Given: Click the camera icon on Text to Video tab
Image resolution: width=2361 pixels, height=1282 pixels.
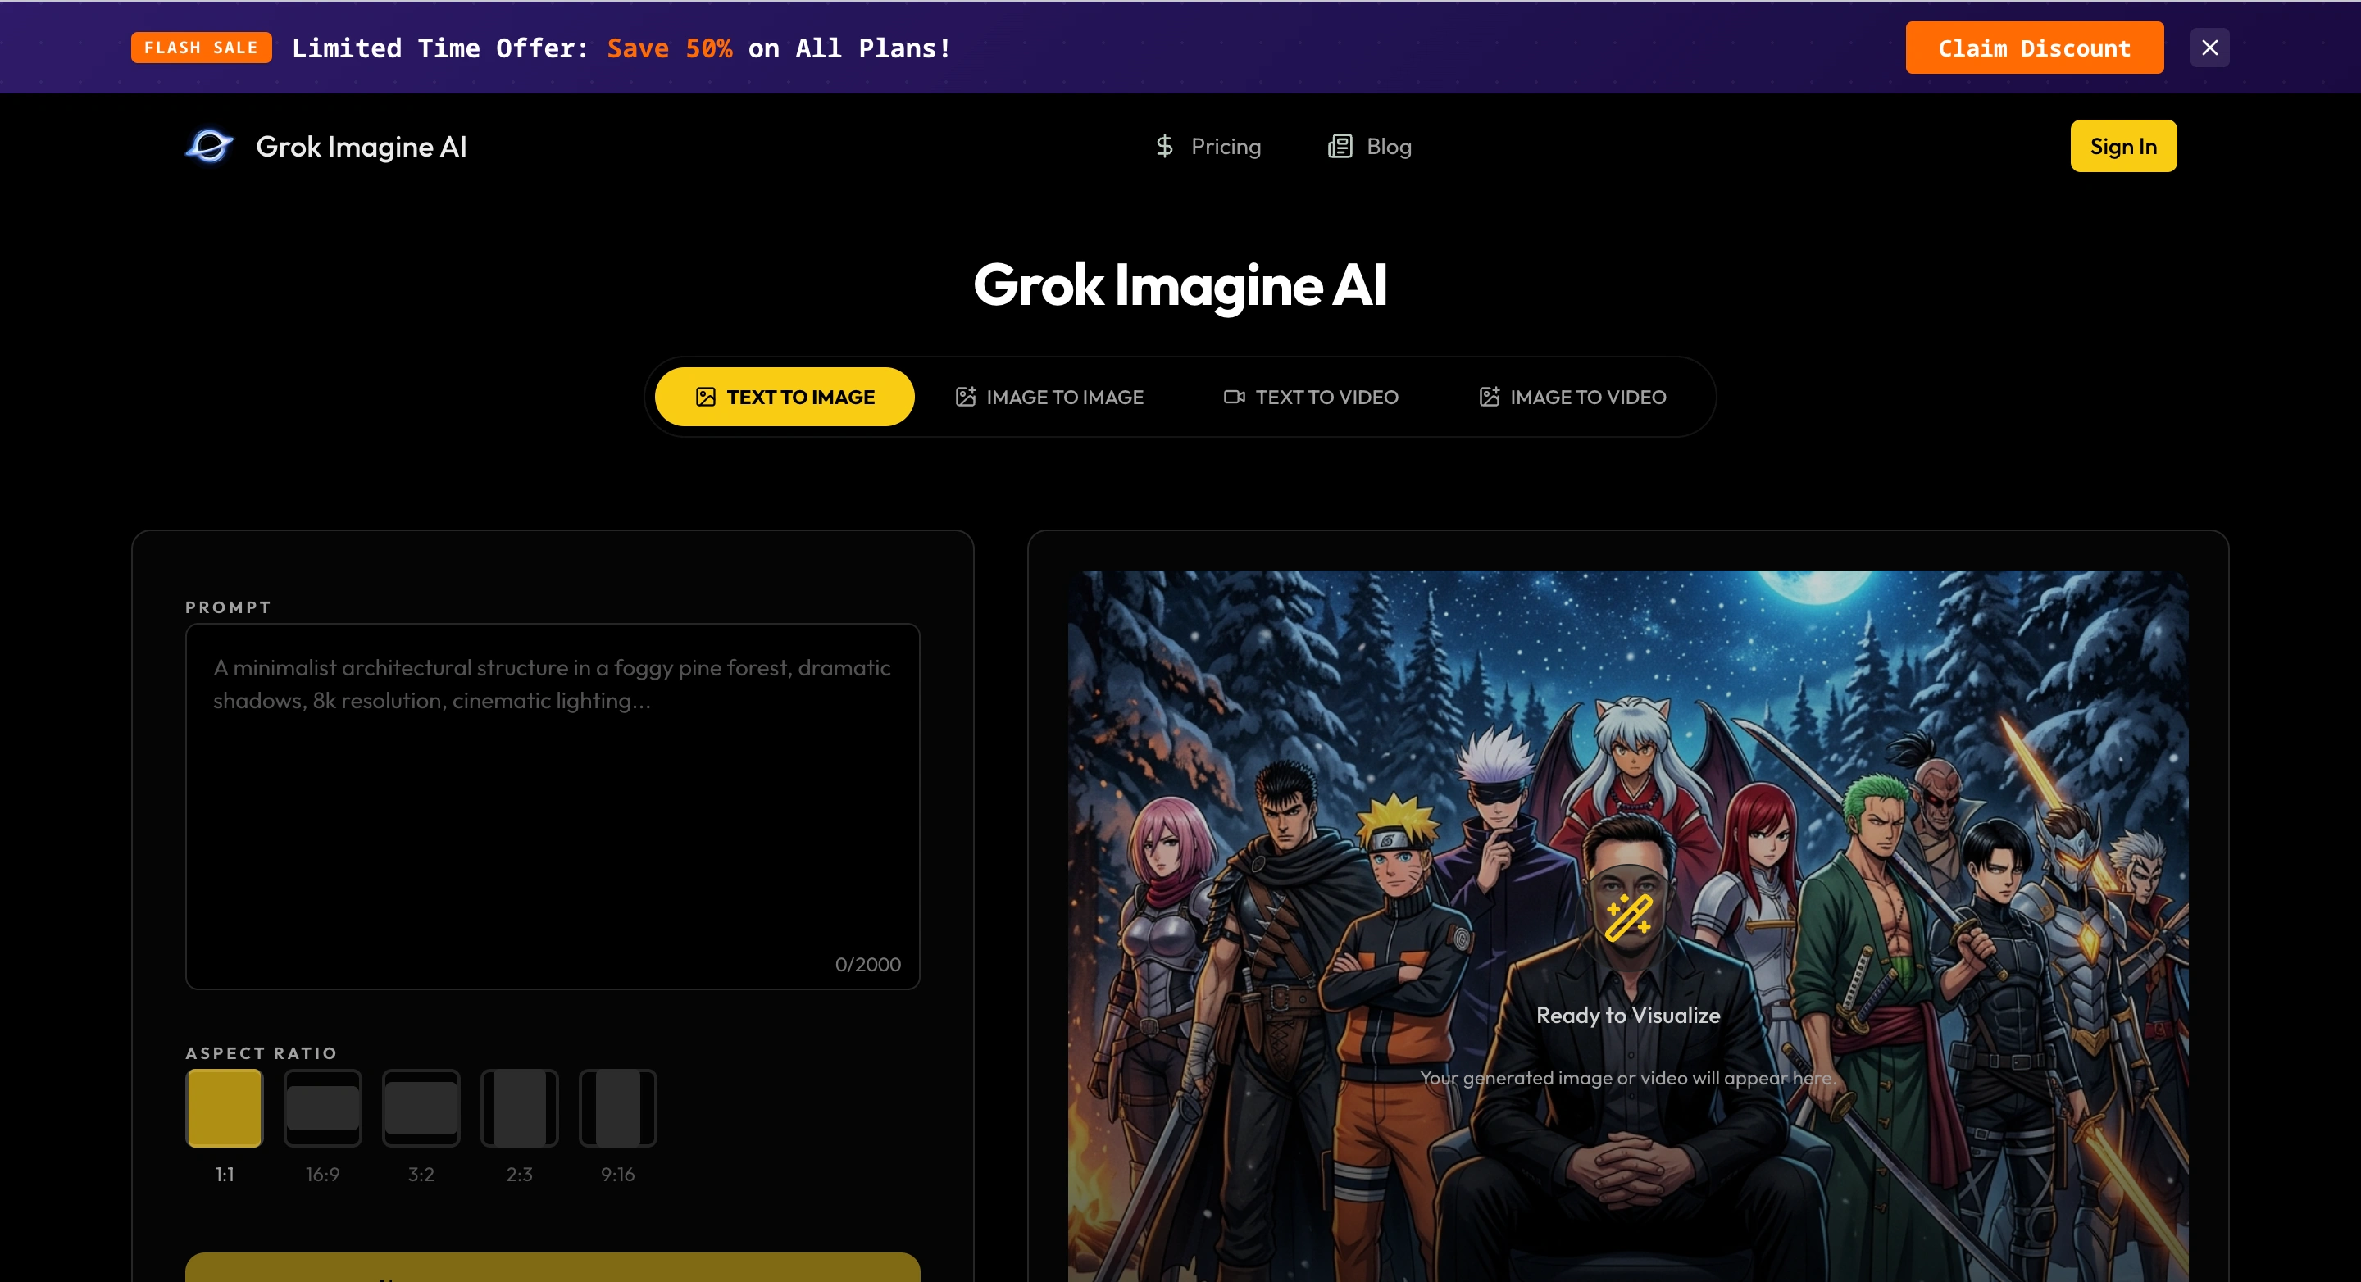Looking at the screenshot, I should 1234,397.
